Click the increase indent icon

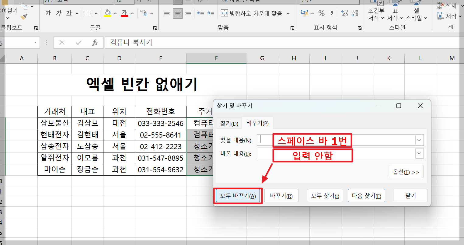click(211, 13)
